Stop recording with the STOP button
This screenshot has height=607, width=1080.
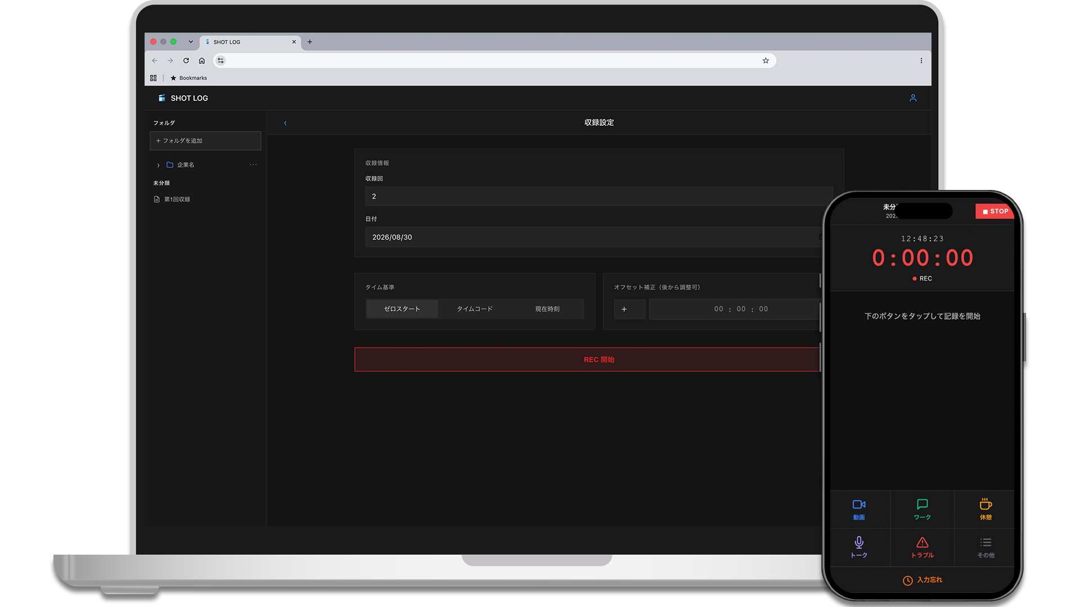994,211
